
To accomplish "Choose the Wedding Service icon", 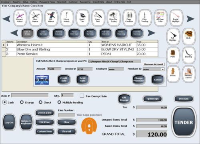I will [188, 74].
